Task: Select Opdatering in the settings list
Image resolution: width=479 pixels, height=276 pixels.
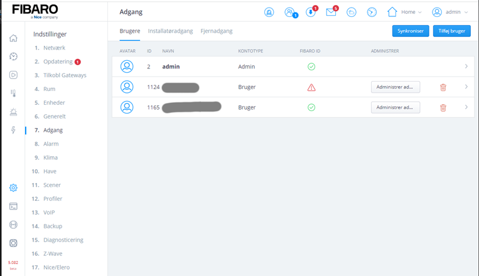Action: click(57, 61)
